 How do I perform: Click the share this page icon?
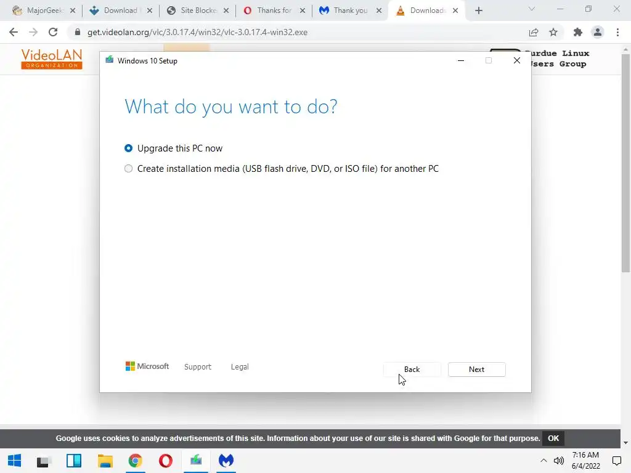tap(534, 32)
